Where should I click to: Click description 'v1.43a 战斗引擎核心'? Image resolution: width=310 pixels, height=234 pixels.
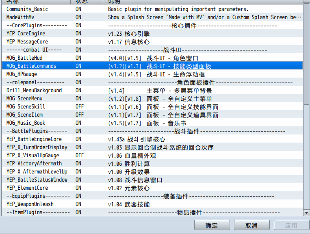pyautogui.click(x=137, y=139)
